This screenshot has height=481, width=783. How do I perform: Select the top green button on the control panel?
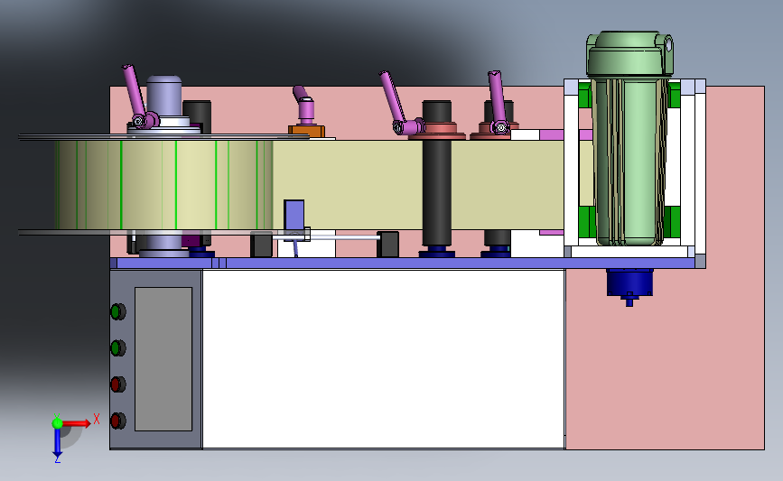[x=117, y=311]
